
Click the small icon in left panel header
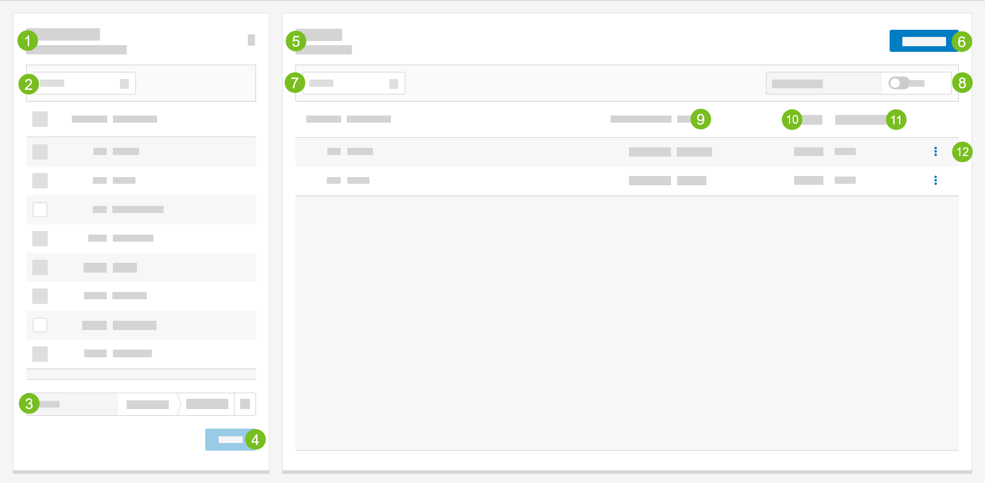[251, 40]
